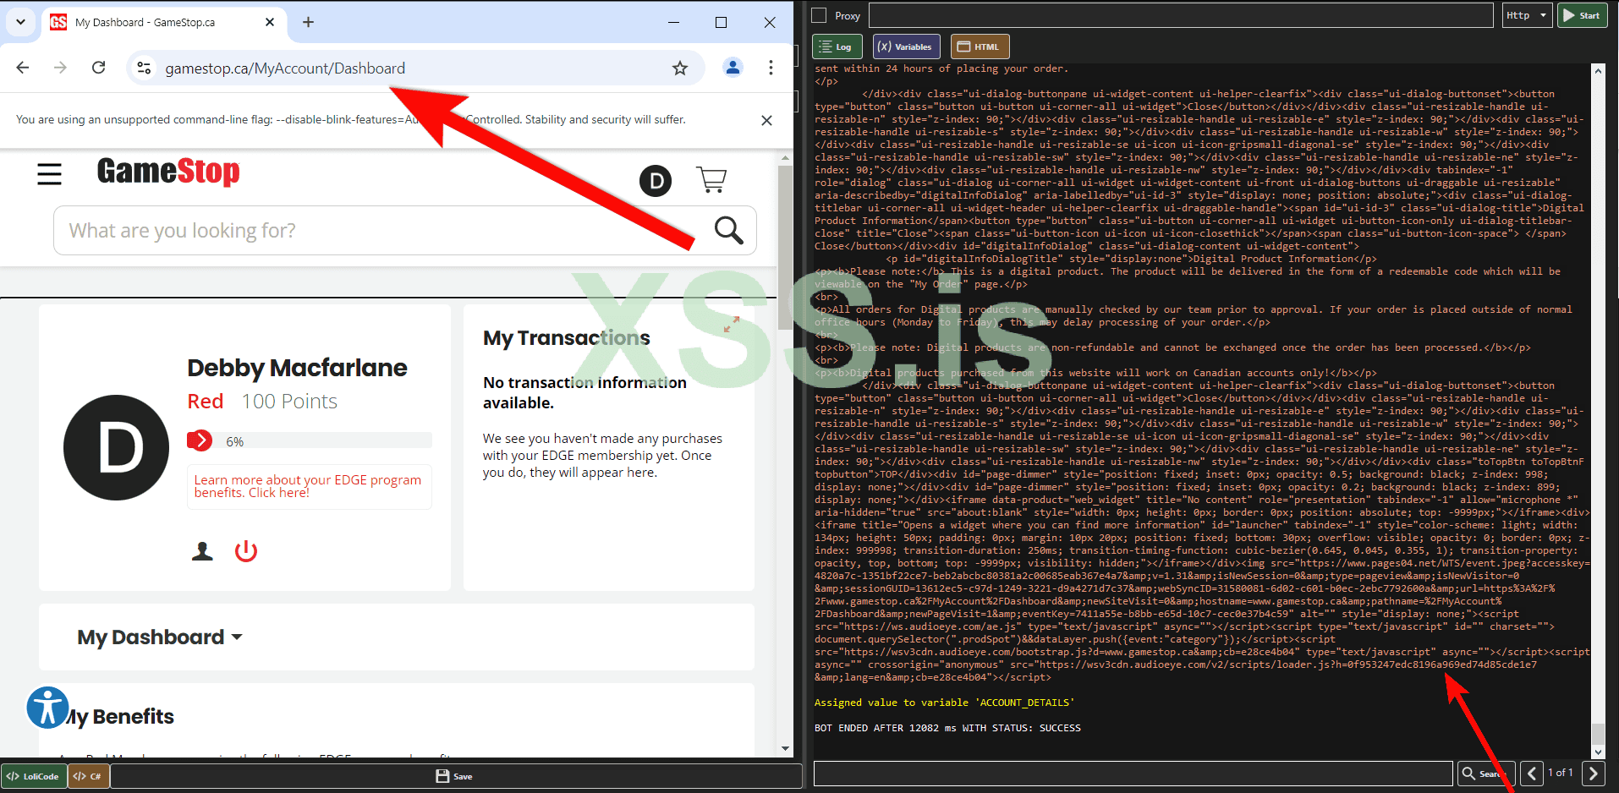
Task: Click the Assigned value to variable line
Action: point(945,703)
